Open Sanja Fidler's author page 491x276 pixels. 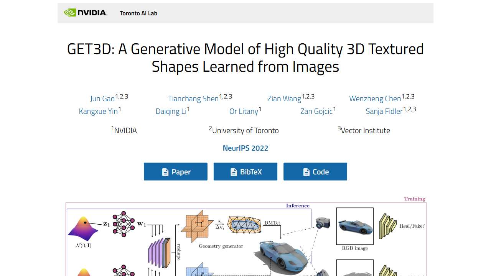384,111
